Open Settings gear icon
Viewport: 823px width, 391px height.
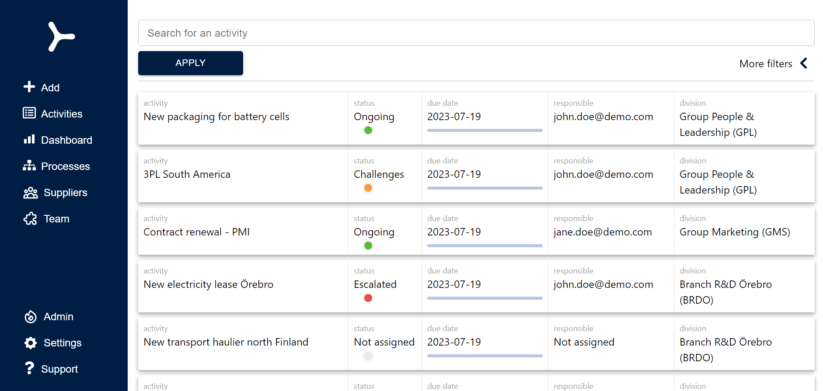[x=30, y=343]
